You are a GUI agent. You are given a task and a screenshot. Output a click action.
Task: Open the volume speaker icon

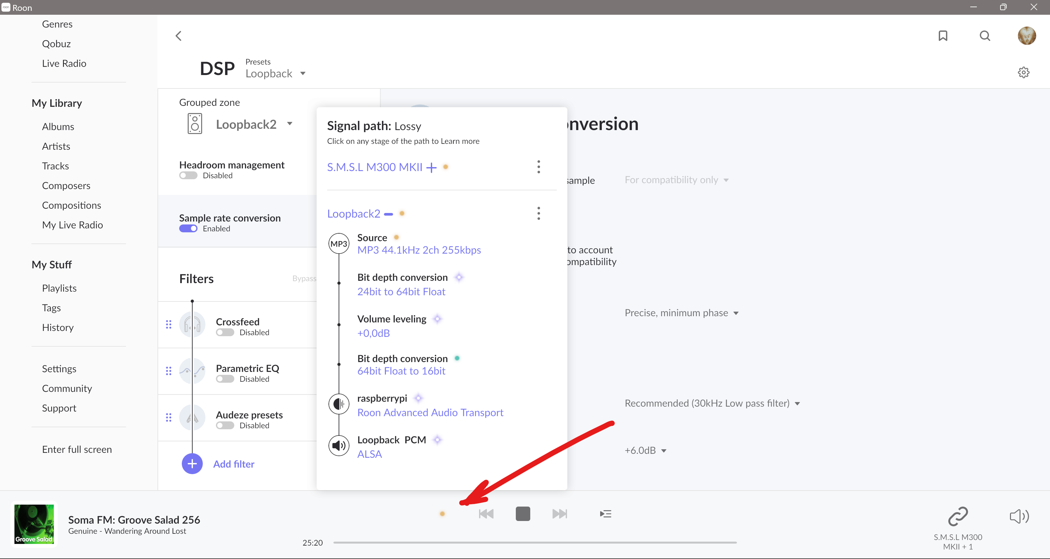[x=1019, y=516]
